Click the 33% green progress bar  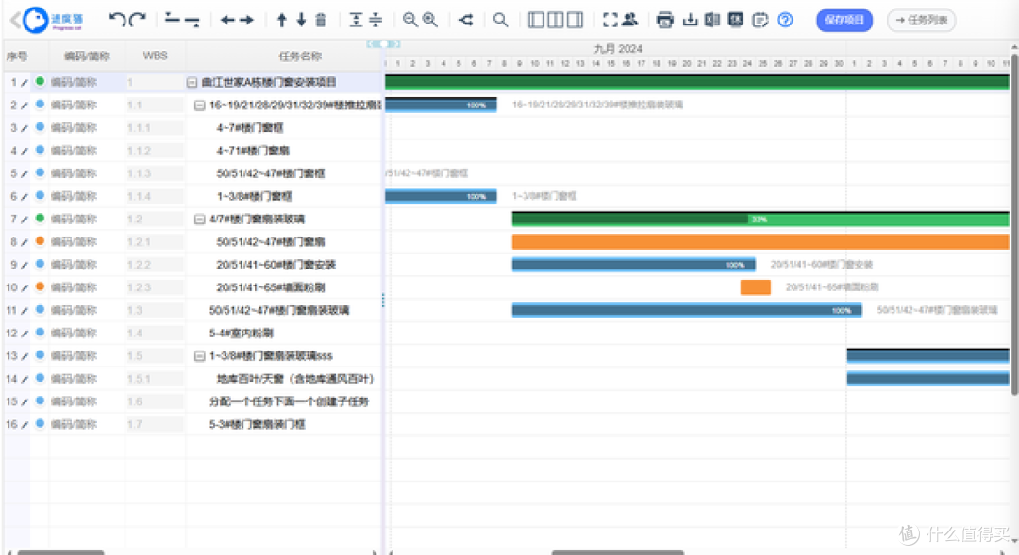[760, 220]
